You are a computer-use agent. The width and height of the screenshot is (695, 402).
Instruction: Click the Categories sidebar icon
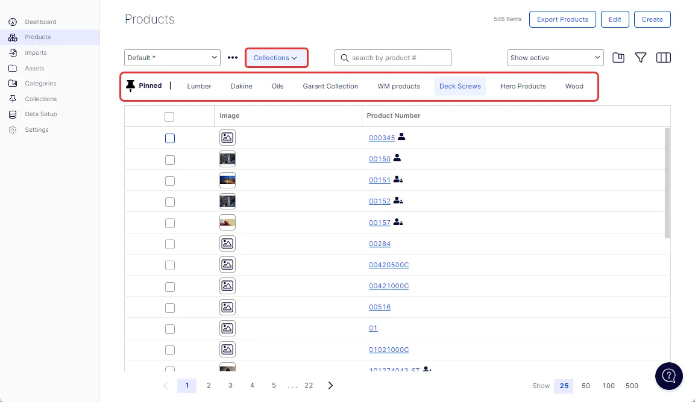13,83
